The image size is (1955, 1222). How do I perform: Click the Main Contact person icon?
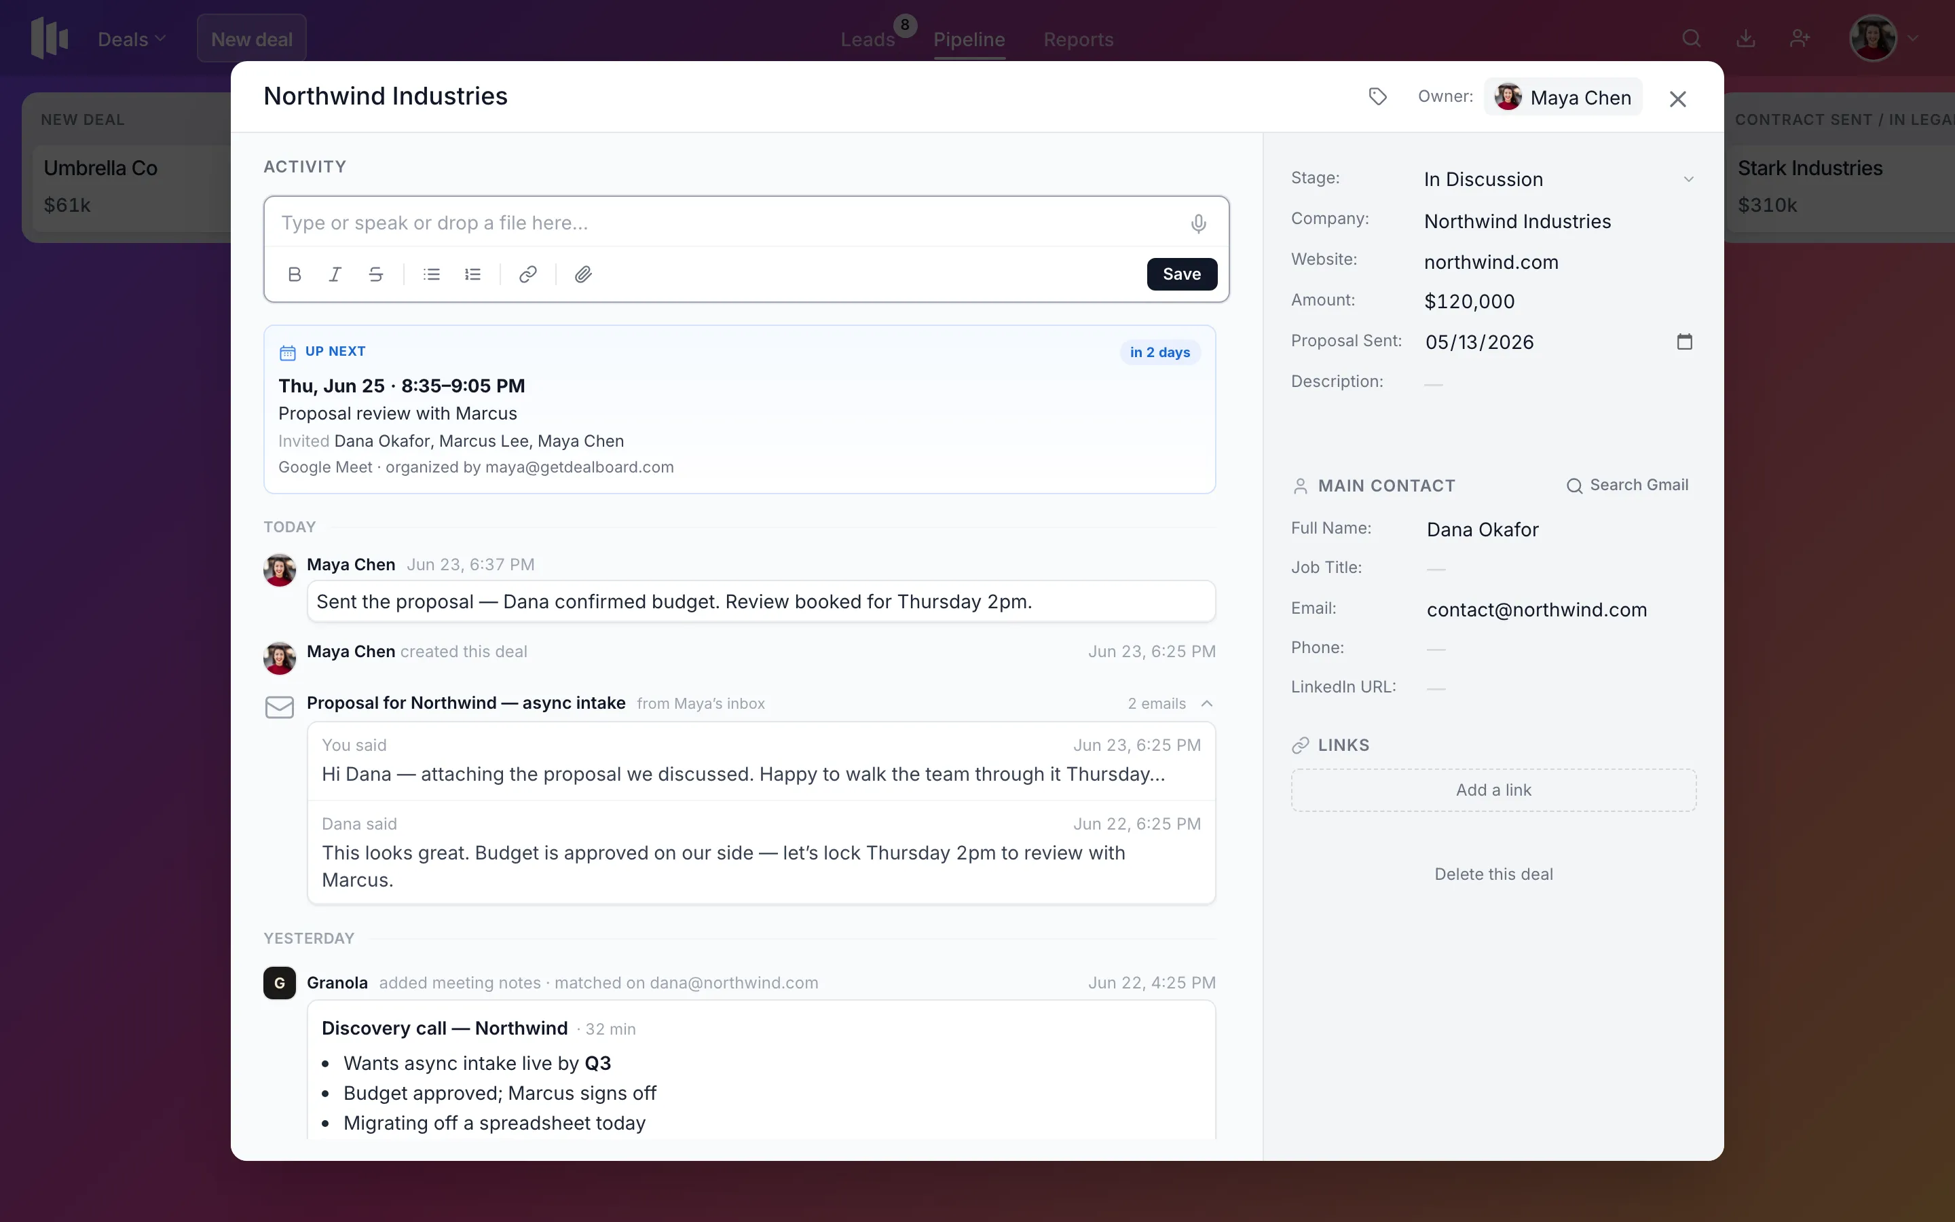click(x=1300, y=485)
